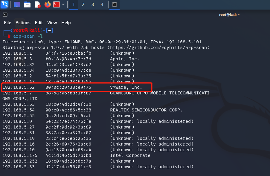Viewport: 270px width, 176px height.
Task: Open the Kali dragon applications menu
Action: click(4, 4)
